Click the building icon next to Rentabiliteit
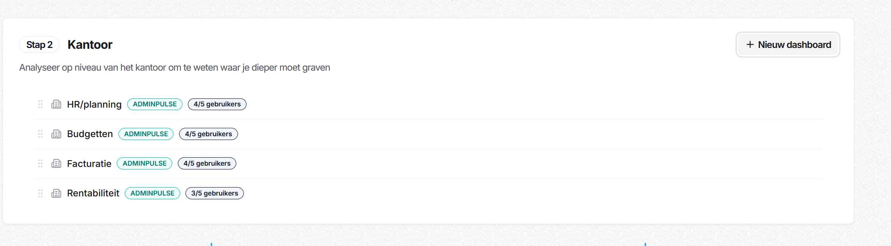Image resolution: width=891 pixels, height=246 pixels. 56,193
